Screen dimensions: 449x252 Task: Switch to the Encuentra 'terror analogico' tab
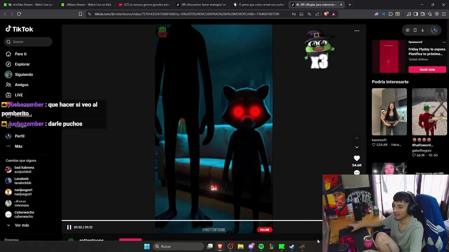pyautogui.click(x=201, y=5)
